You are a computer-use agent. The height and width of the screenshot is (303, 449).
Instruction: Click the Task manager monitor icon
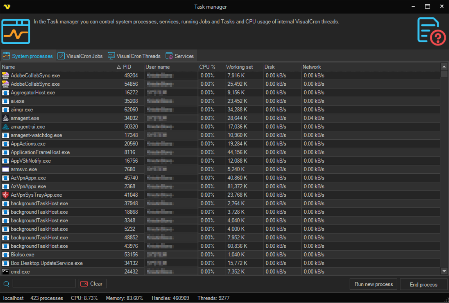[16, 32]
